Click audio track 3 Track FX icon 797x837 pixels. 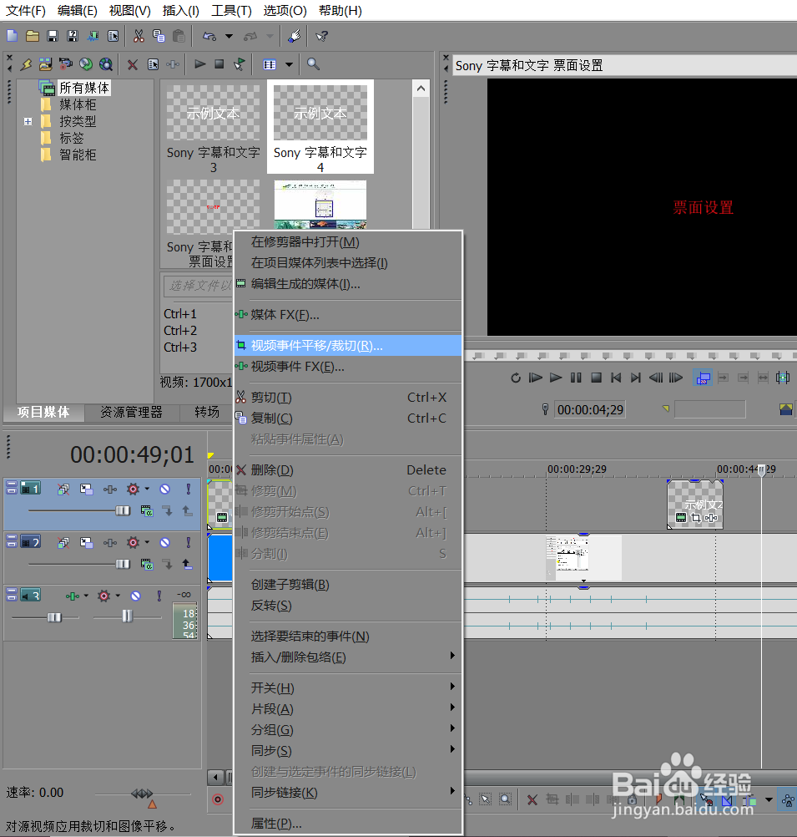click(x=73, y=596)
